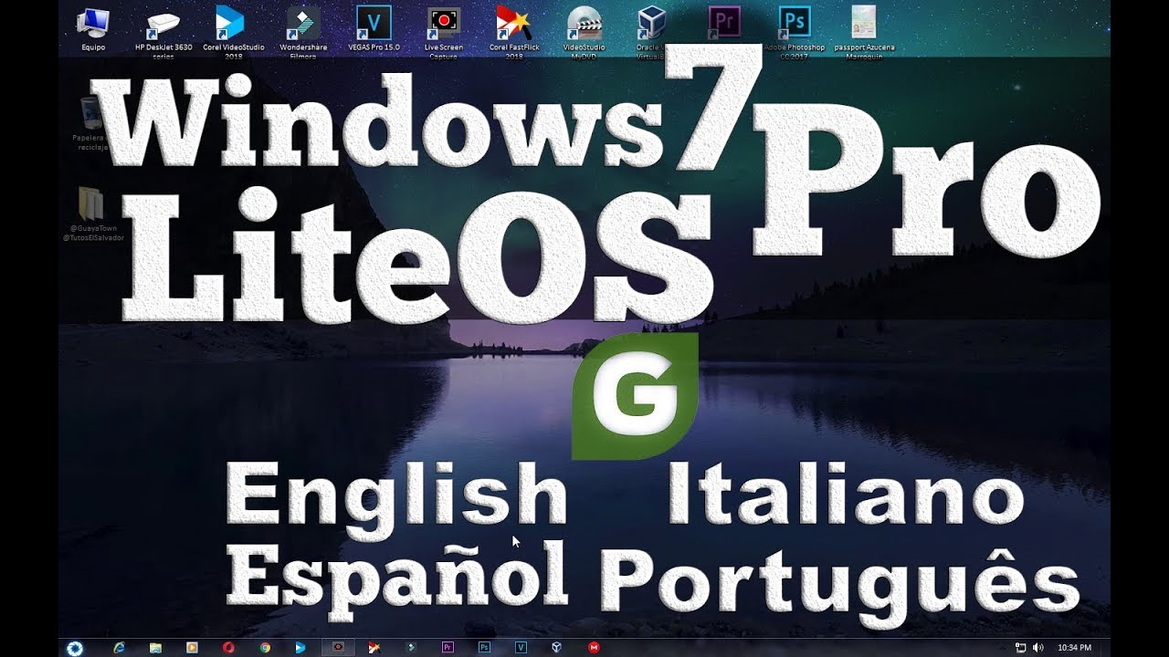Open the VEGAS Pro 15.0 desktop shortcut
Image resolution: width=1169 pixels, height=657 pixels.
(374, 29)
